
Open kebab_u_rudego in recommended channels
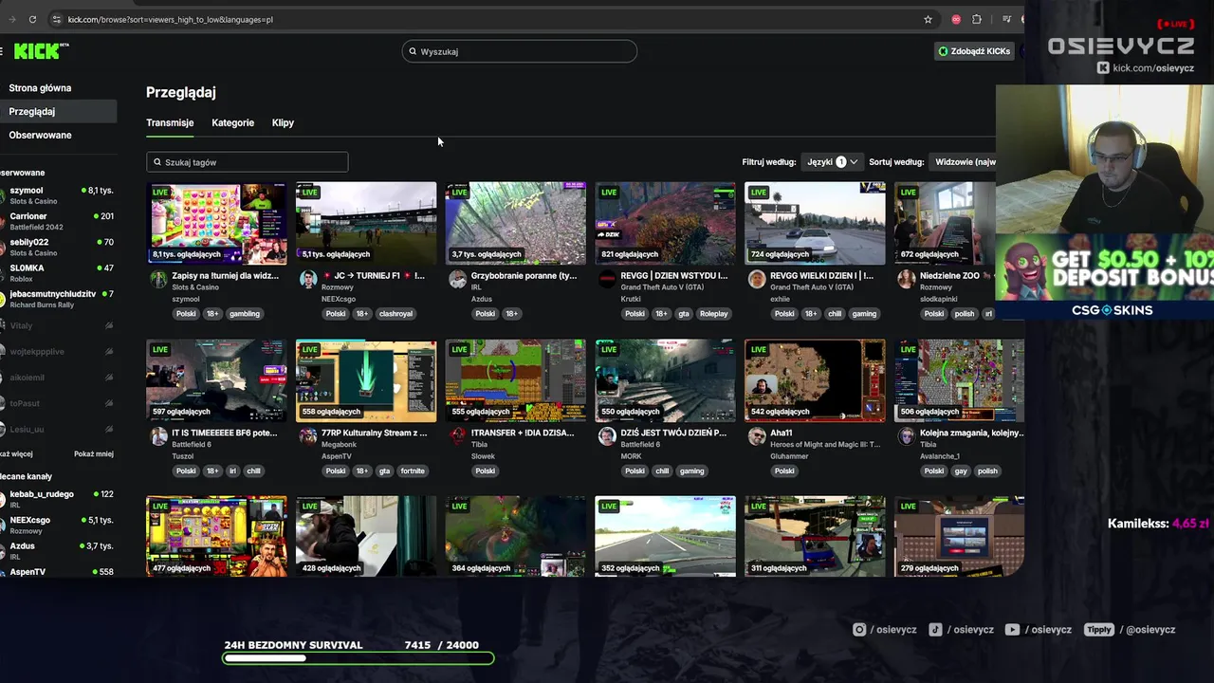click(x=57, y=499)
